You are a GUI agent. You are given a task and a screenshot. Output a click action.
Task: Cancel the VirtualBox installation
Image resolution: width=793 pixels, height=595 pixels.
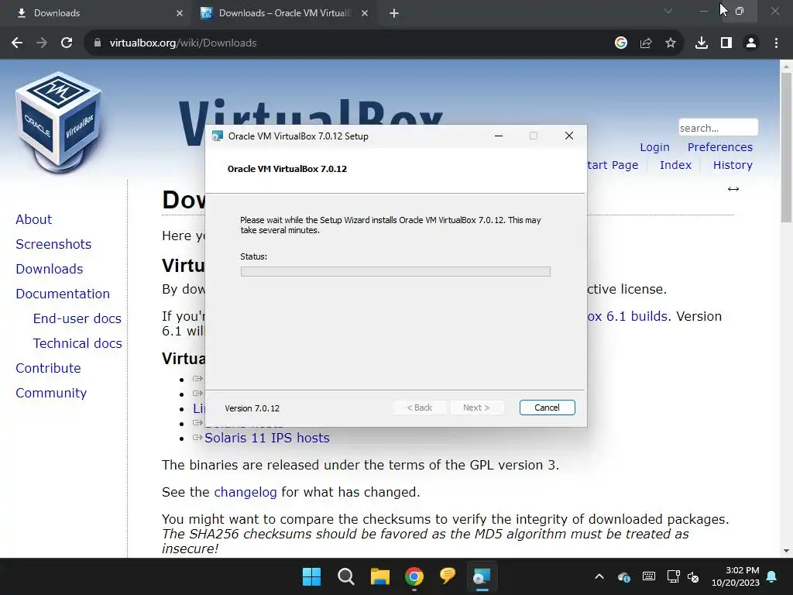tap(548, 408)
